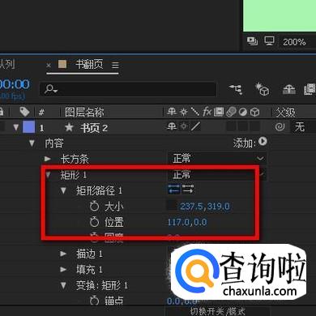The height and width of the screenshot is (316, 316).
Task: Toggle stopwatch for 大小 property
Action: 94,207
